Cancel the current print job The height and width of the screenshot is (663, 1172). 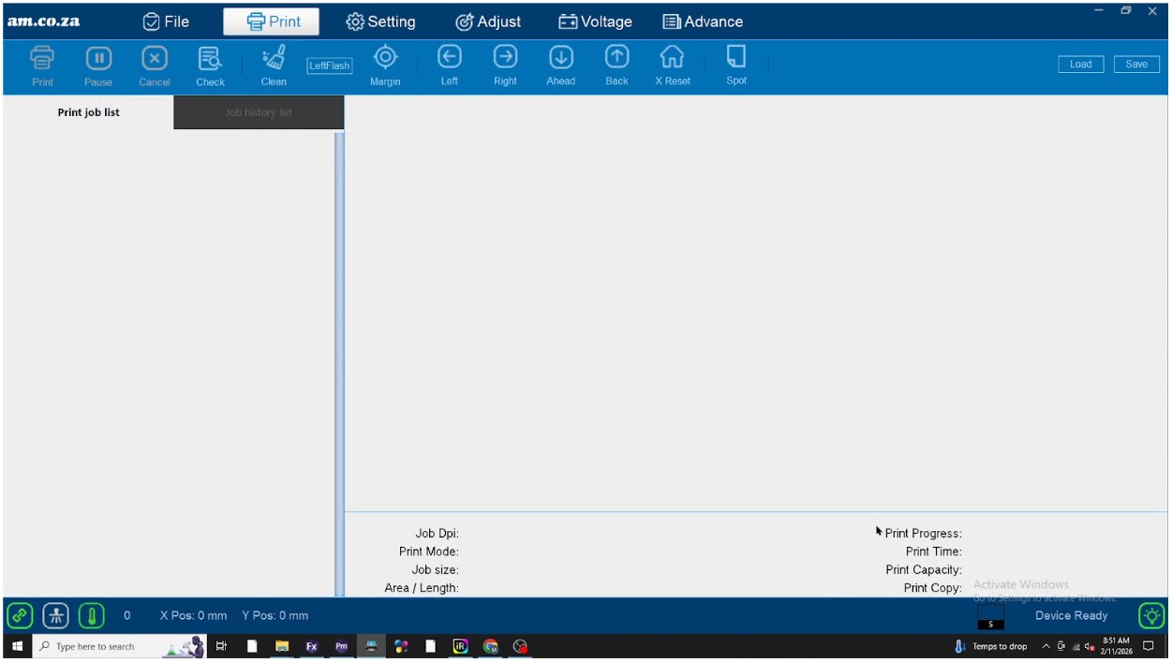click(x=155, y=66)
